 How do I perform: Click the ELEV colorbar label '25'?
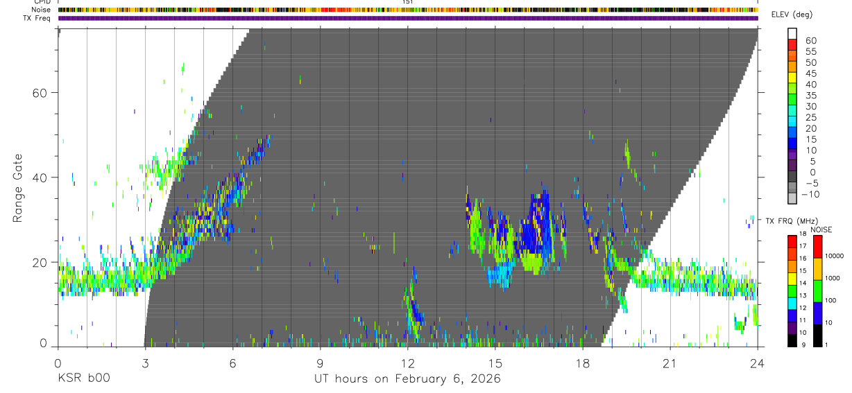pyautogui.click(x=810, y=118)
